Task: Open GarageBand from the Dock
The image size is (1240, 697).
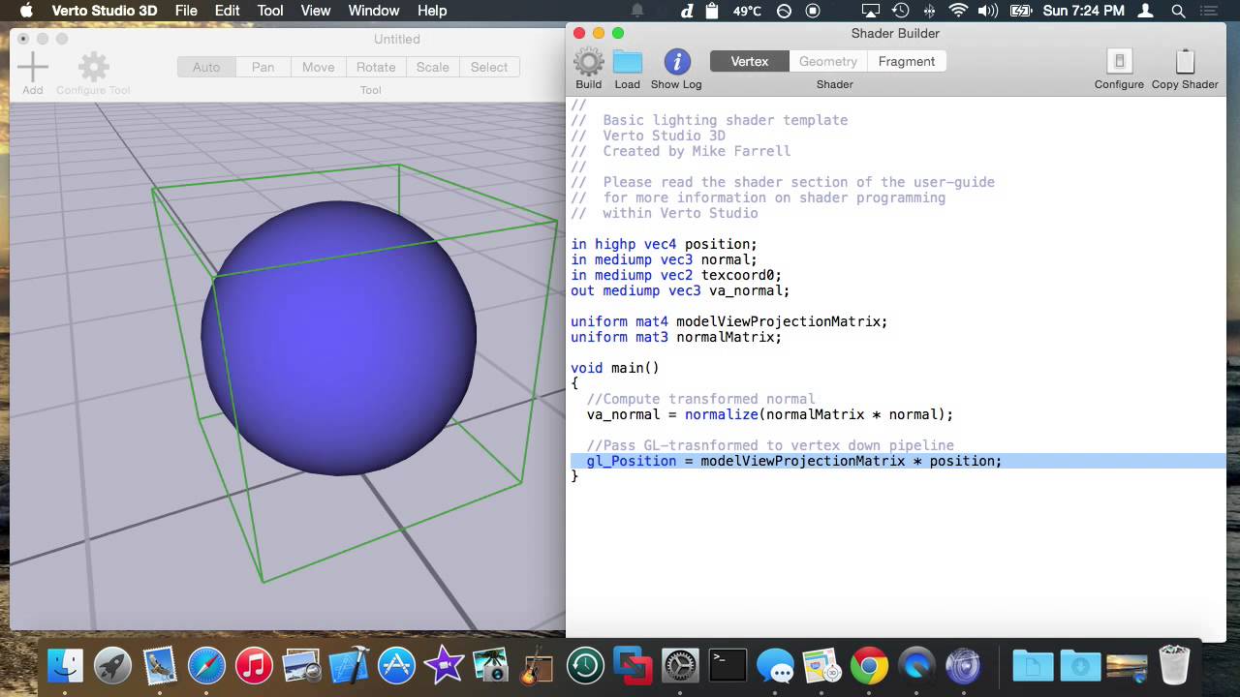Action: click(x=538, y=666)
